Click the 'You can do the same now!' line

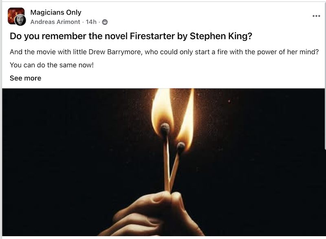[x=52, y=65]
